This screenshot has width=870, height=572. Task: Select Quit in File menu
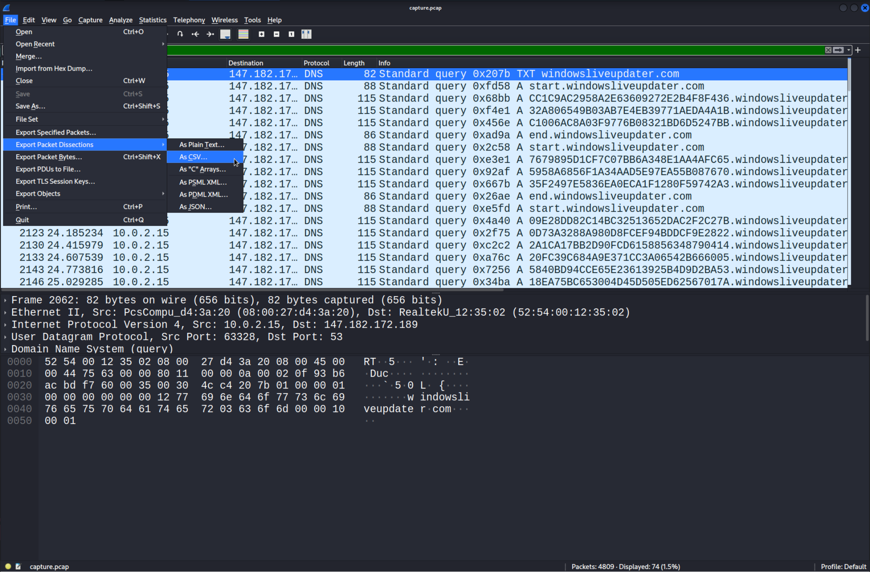85,219
